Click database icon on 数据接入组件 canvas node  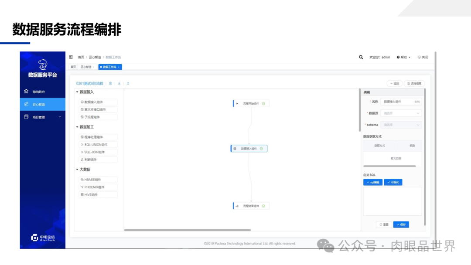click(235, 149)
